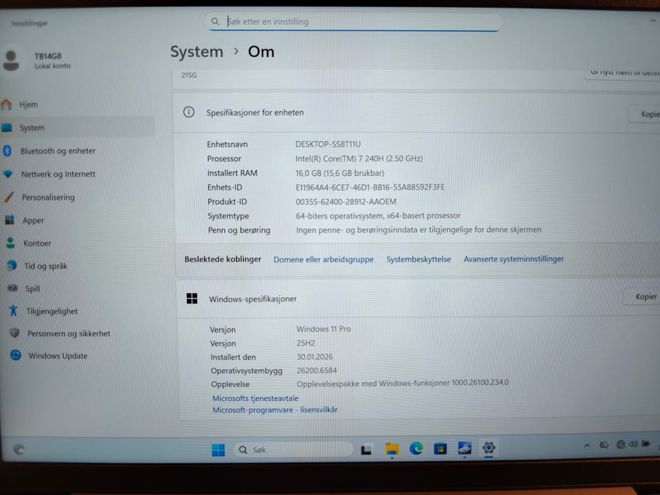Open Microsoft Edge from the taskbar

click(416, 449)
